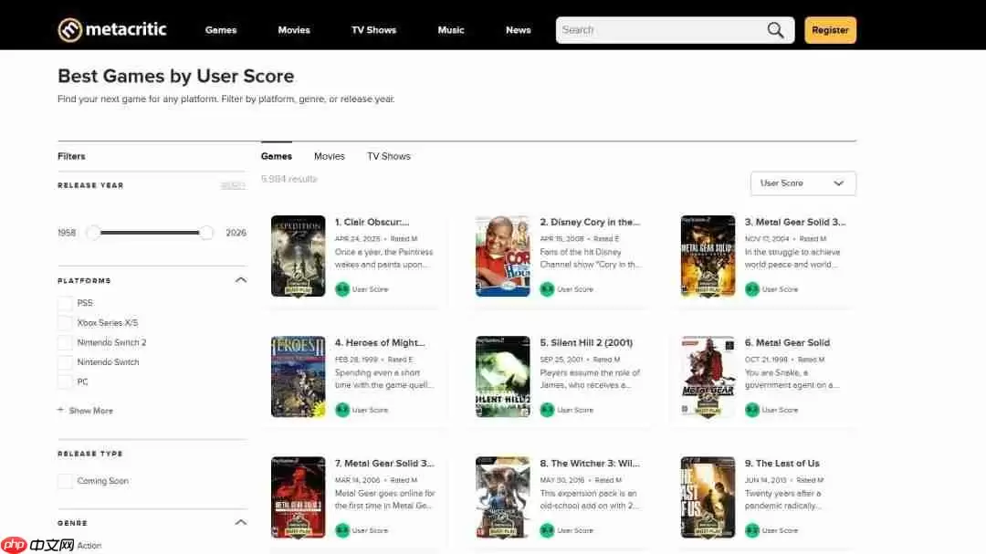Viewport: 986px width, 554px height.
Task: Click the Metacritic logo icon
Action: pos(70,30)
